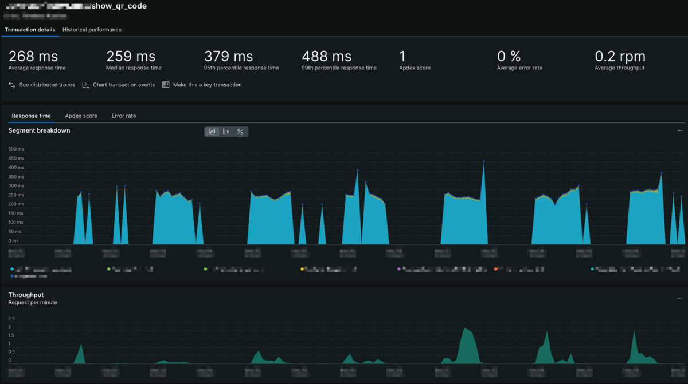Click Chart transaction events link
This screenshot has width=688, height=384.
124,85
